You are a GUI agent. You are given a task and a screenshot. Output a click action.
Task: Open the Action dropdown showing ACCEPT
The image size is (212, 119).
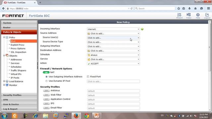coord(113,63)
